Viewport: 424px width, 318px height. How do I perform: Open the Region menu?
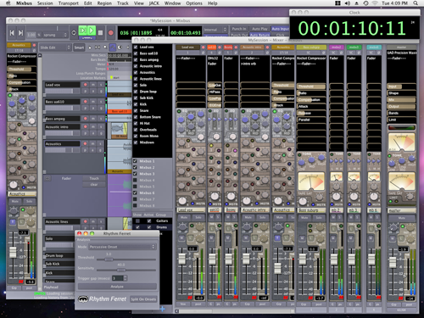coord(104,3)
